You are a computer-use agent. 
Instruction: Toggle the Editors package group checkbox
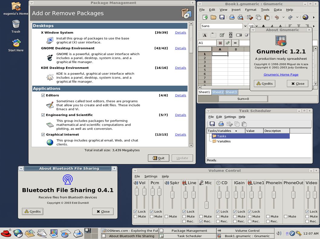[x=43, y=95]
